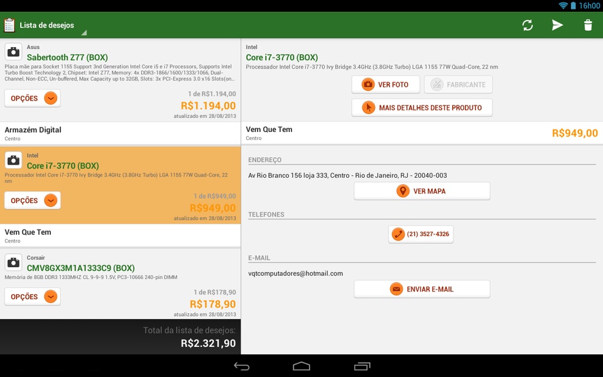The width and height of the screenshot is (603, 377).
Task: Expand OPÇÕES for Core i7-3770
Action: [32, 200]
